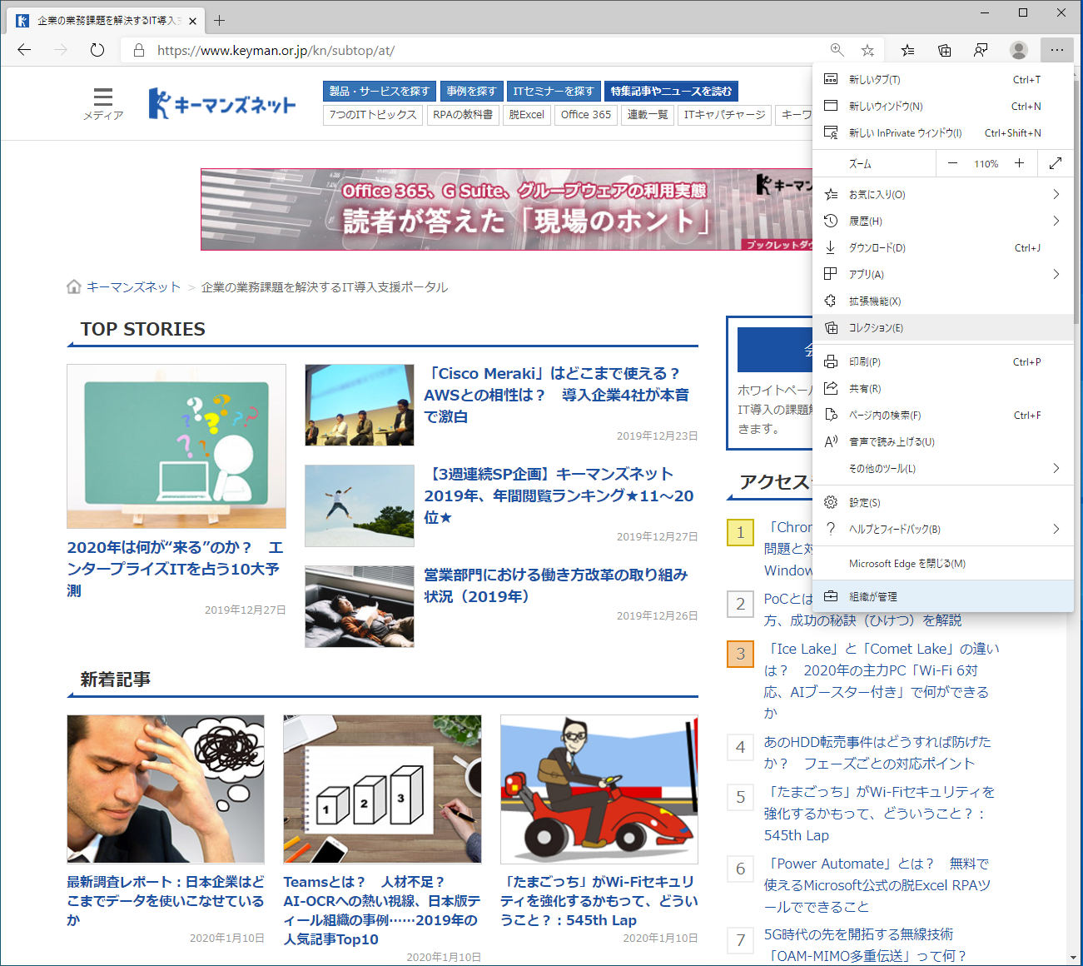Image resolution: width=1083 pixels, height=966 pixels.
Task: Switch to the 事例を探す tab
Action: pos(471,92)
